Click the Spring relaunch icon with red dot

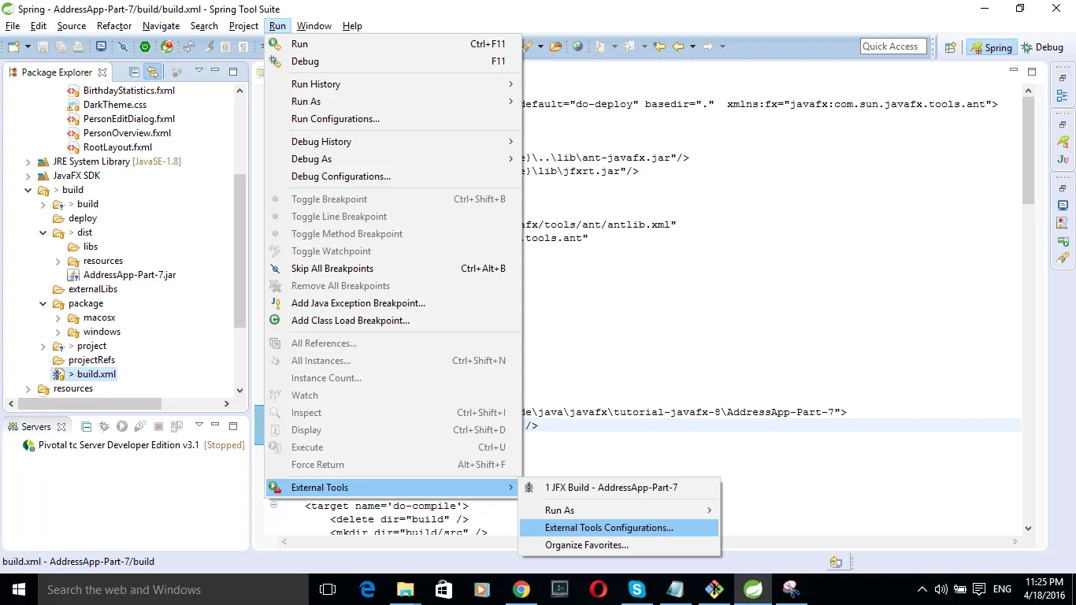(x=167, y=47)
